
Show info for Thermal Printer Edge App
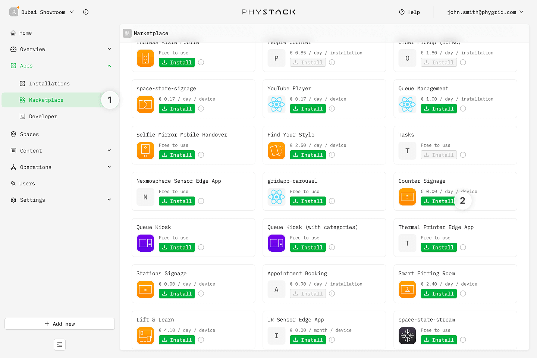(463, 247)
